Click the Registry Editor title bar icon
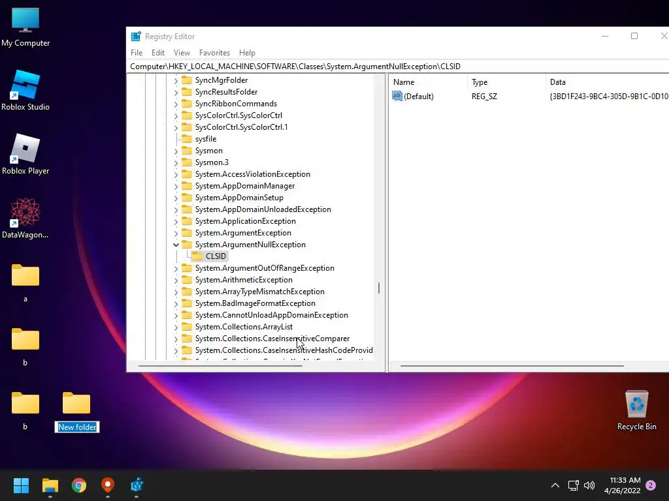This screenshot has width=669, height=501. click(x=136, y=37)
